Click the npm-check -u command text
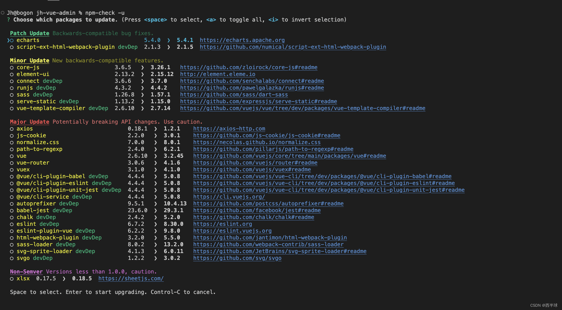Screen dimensions: 562x310 (x=105, y=13)
